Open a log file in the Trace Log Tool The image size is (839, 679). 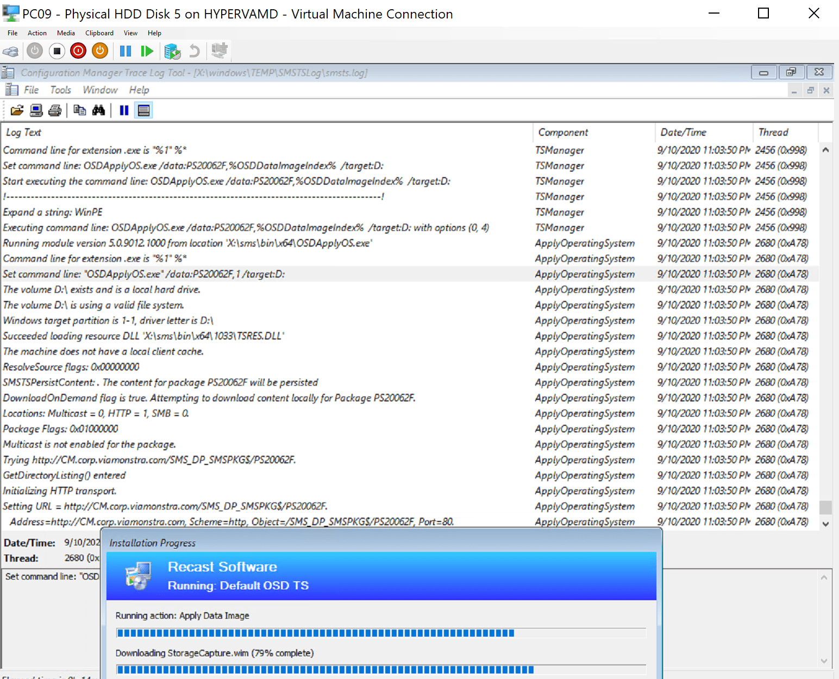click(17, 110)
